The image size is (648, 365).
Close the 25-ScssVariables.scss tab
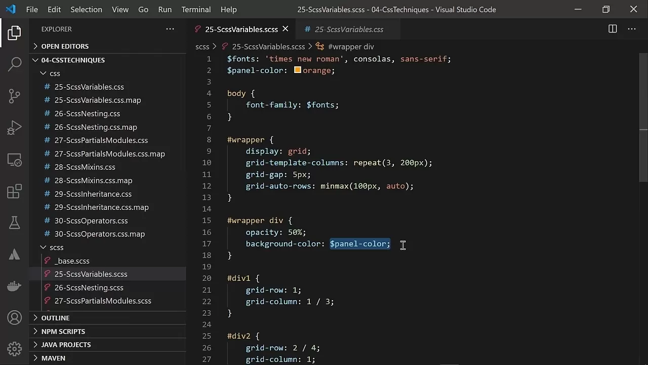(285, 29)
